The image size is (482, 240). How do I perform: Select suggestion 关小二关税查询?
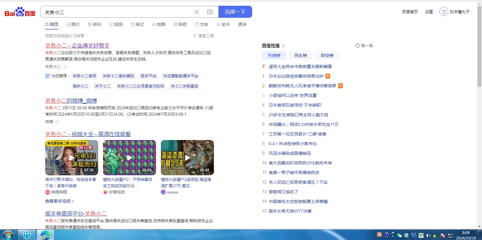(185, 86)
